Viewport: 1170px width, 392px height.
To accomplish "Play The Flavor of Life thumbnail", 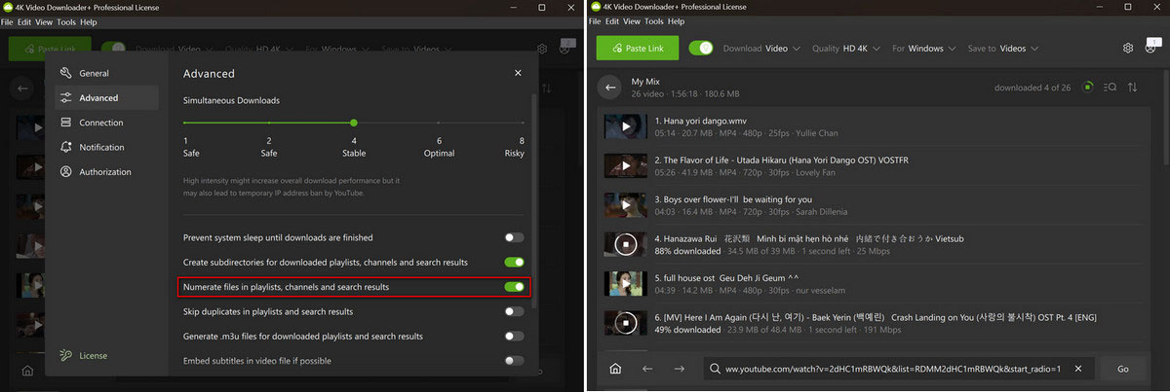I will [x=626, y=165].
